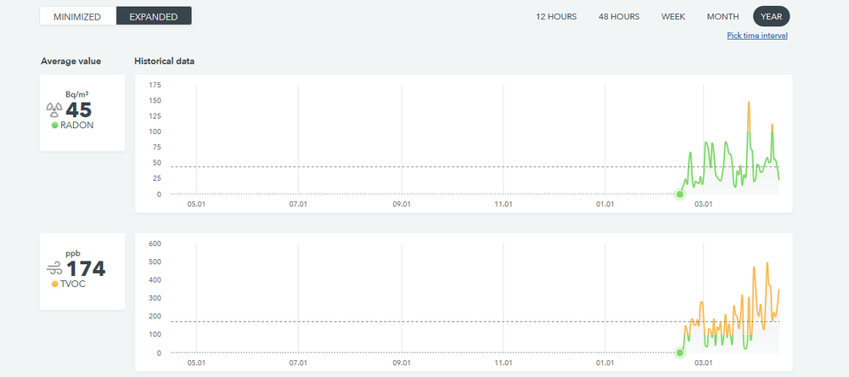Select the WEEK time range
Viewport: 849px width, 377px height.
point(673,16)
